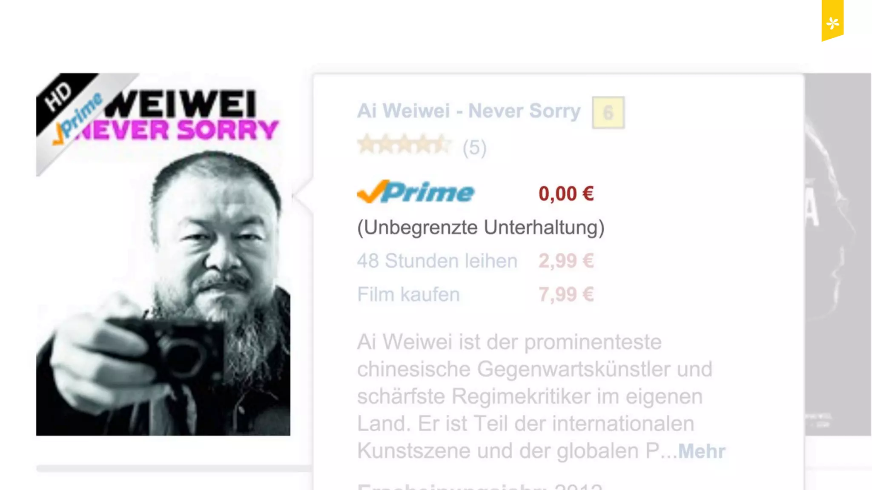Choose the Film kaufen option
This screenshot has width=872, height=490.
408,294
